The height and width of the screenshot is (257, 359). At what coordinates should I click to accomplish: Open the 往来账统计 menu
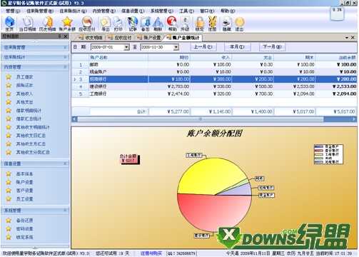coord(73,11)
